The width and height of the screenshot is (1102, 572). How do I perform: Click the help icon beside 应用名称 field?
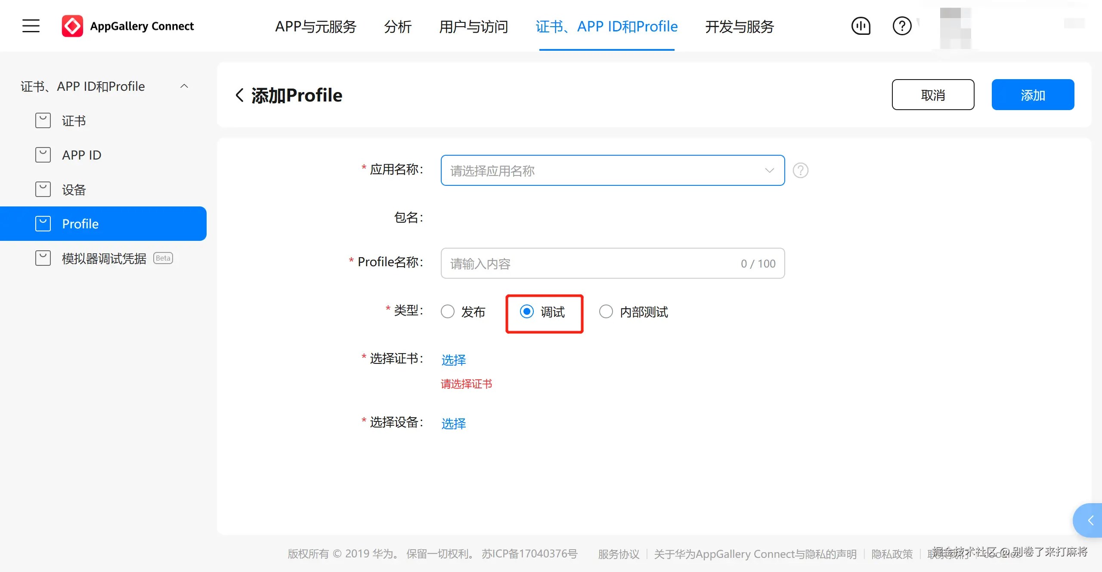click(x=801, y=171)
